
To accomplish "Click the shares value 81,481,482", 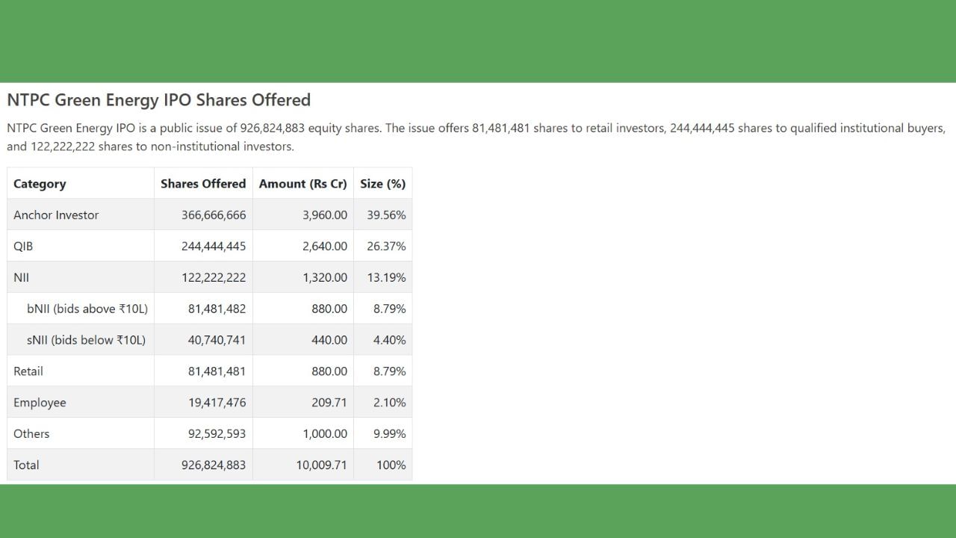I will [x=217, y=309].
